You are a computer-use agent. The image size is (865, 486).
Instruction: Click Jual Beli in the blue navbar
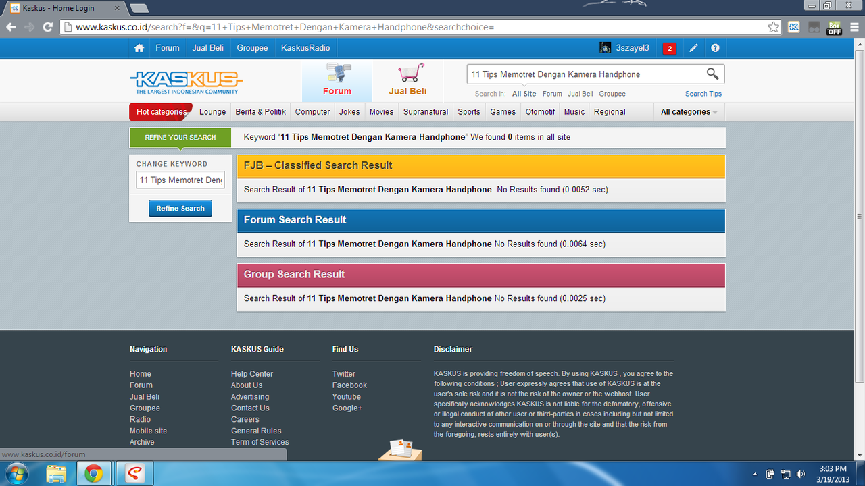click(208, 48)
